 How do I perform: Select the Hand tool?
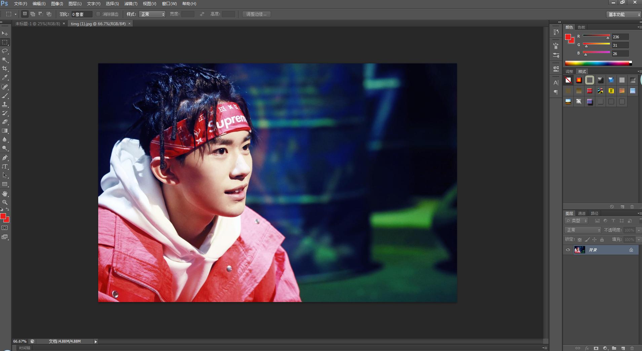pyautogui.click(x=5, y=194)
